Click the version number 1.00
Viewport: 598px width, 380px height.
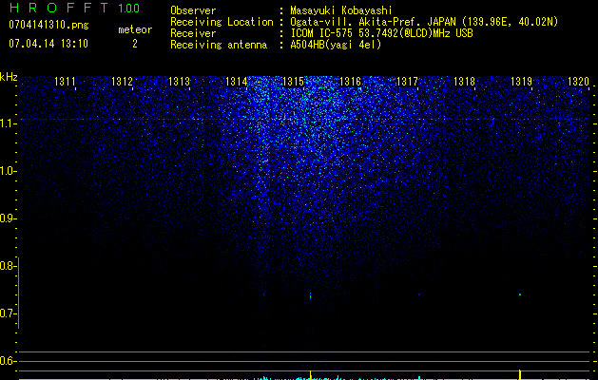click(x=128, y=9)
